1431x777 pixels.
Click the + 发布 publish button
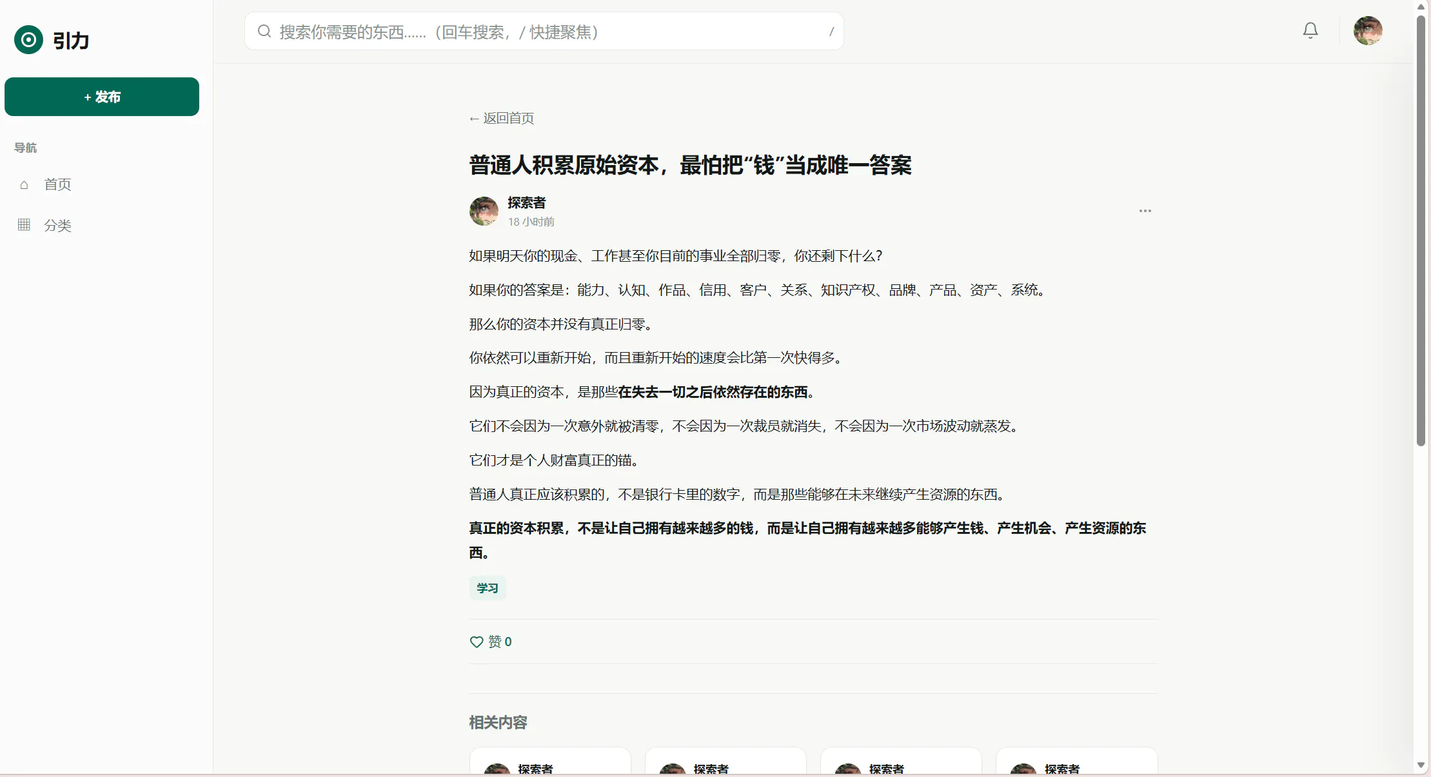pyautogui.click(x=102, y=97)
